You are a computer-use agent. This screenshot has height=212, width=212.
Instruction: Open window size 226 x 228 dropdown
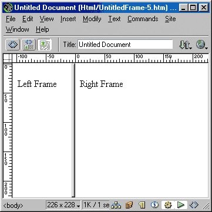click(x=63, y=205)
